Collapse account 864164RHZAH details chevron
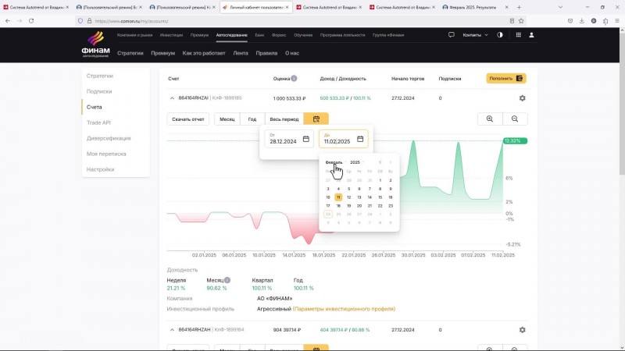This screenshot has height=351, width=625. click(172, 330)
